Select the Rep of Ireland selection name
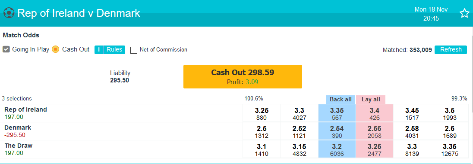473x164 pixels. (25, 110)
